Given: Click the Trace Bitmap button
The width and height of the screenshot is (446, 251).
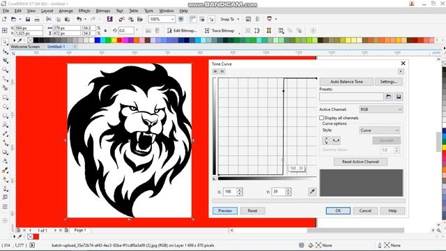Looking at the screenshot, I should (x=220, y=31).
